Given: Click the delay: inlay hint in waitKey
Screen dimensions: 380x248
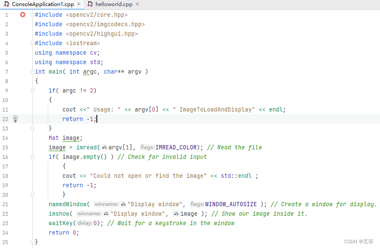Looking at the screenshot, I should (85, 223).
